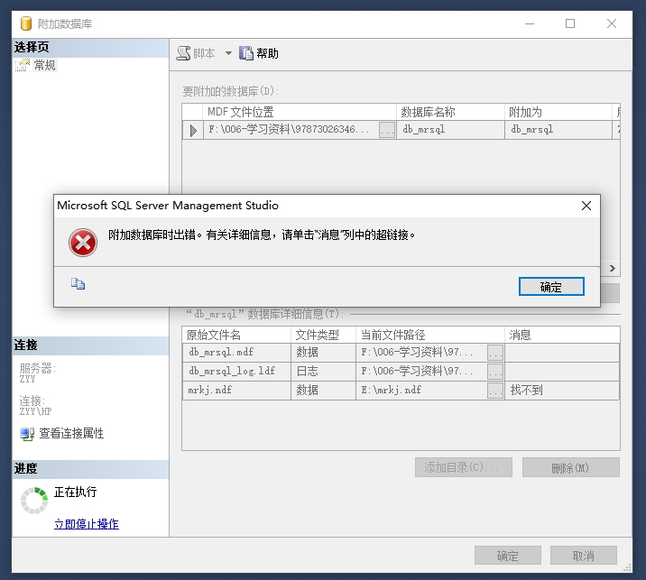Click the connection properties icon
Image resolution: width=646 pixels, height=580 pixels.
[x=27, y=434]
